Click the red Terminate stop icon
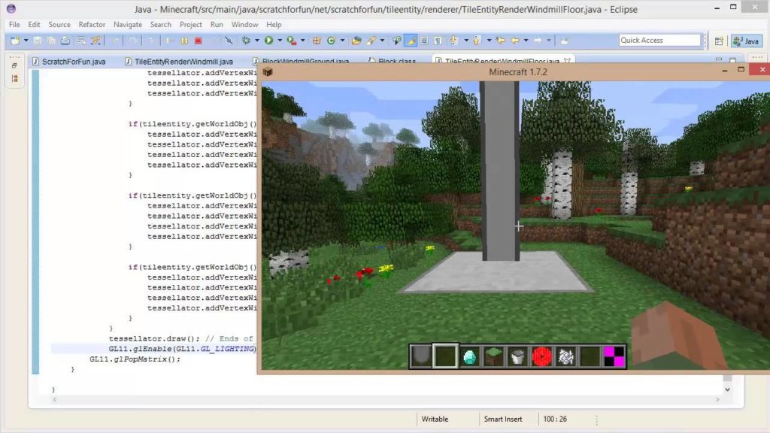The height and width of the screenshot is (433, 770). click(x=198, y=41)
